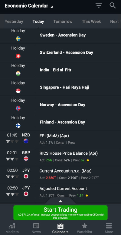The image size is (121, 235).
Task: Open Markets from bottom navigation
Action: [12, 228]
